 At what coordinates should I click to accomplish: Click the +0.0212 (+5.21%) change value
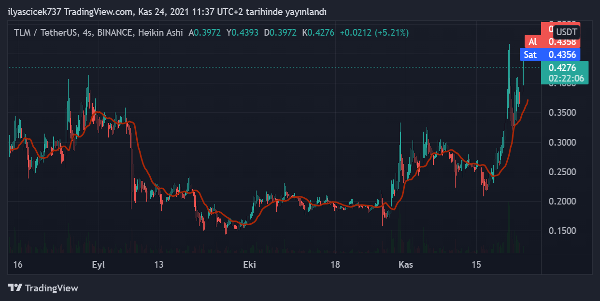point(374,33)
